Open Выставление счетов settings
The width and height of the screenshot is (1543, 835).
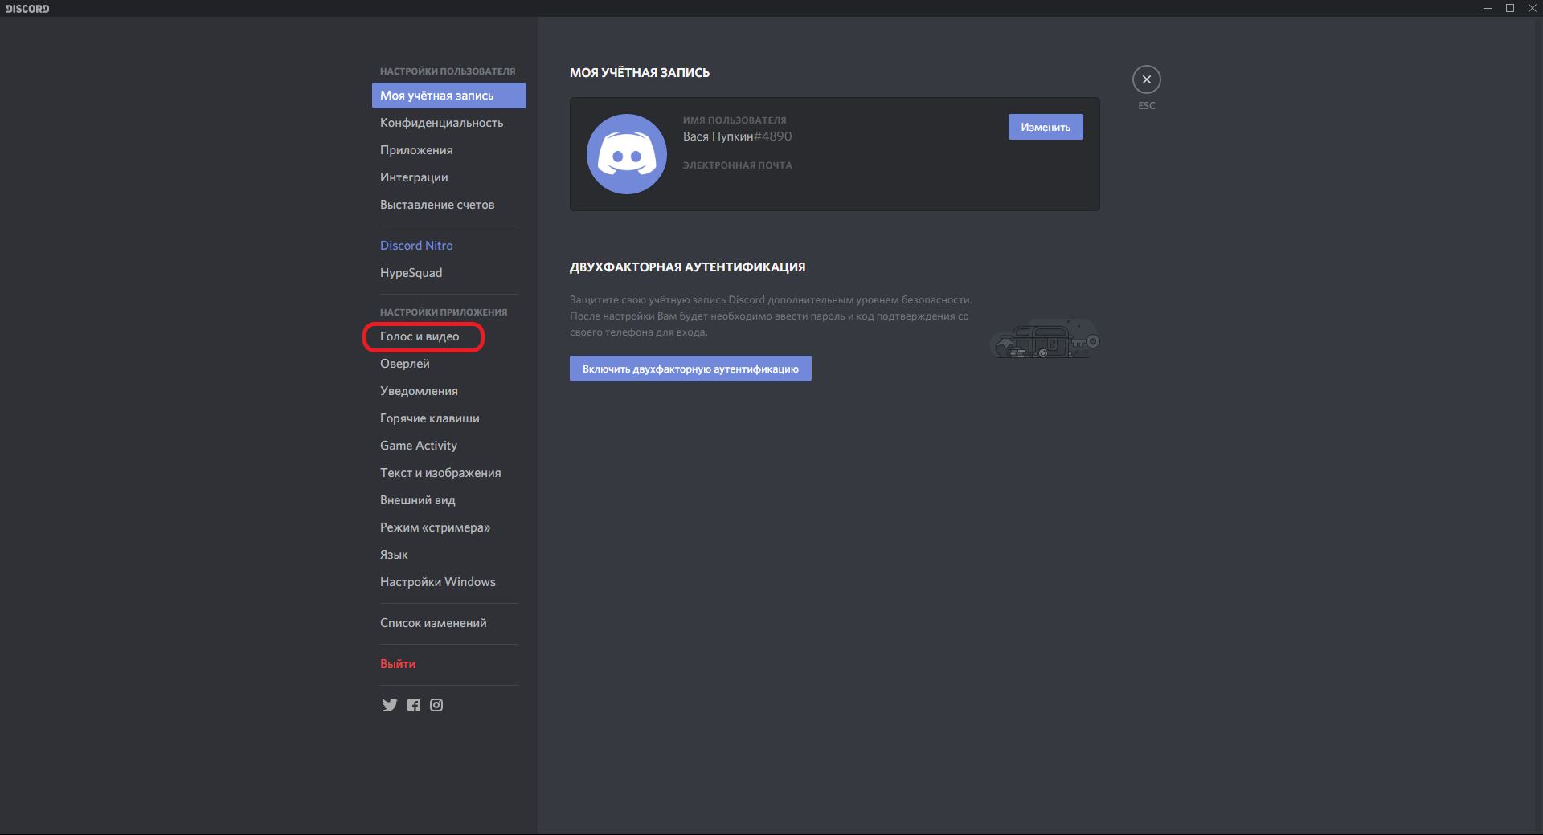[449, 205]
